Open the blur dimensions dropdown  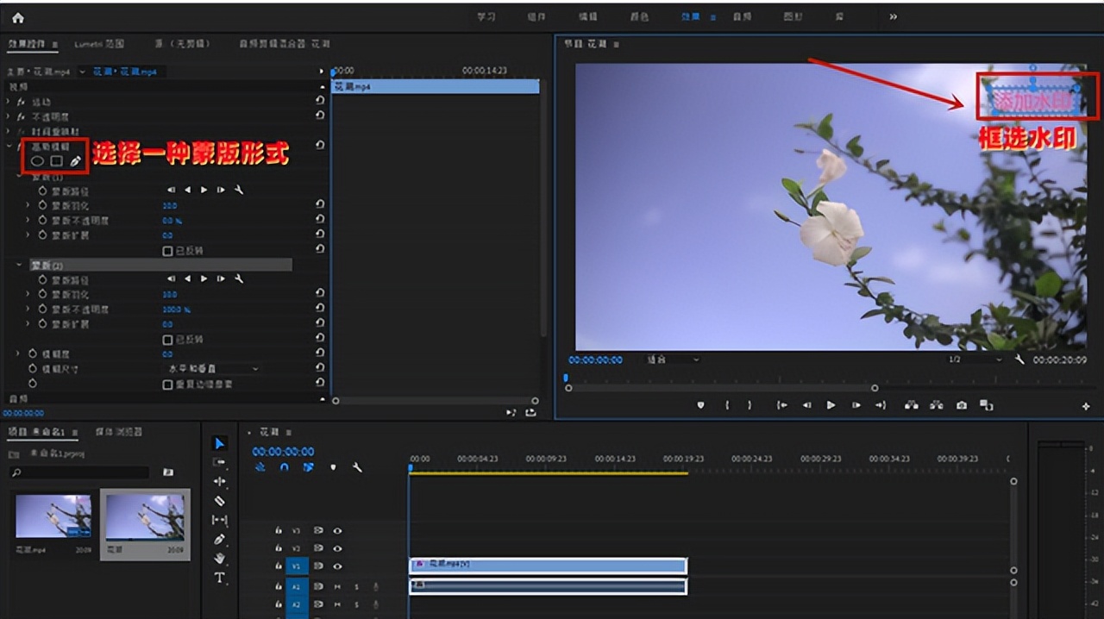(x=211, y=369)
